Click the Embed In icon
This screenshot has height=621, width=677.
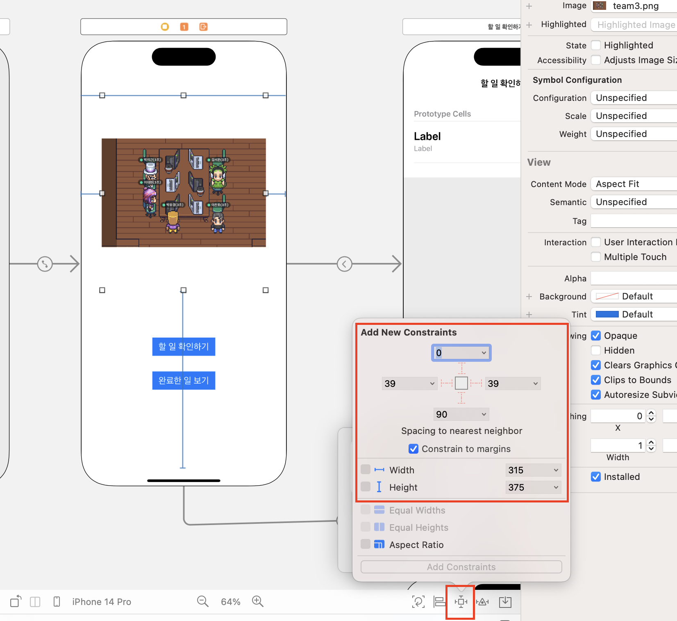pyautogui.click(x=505, y=602)
